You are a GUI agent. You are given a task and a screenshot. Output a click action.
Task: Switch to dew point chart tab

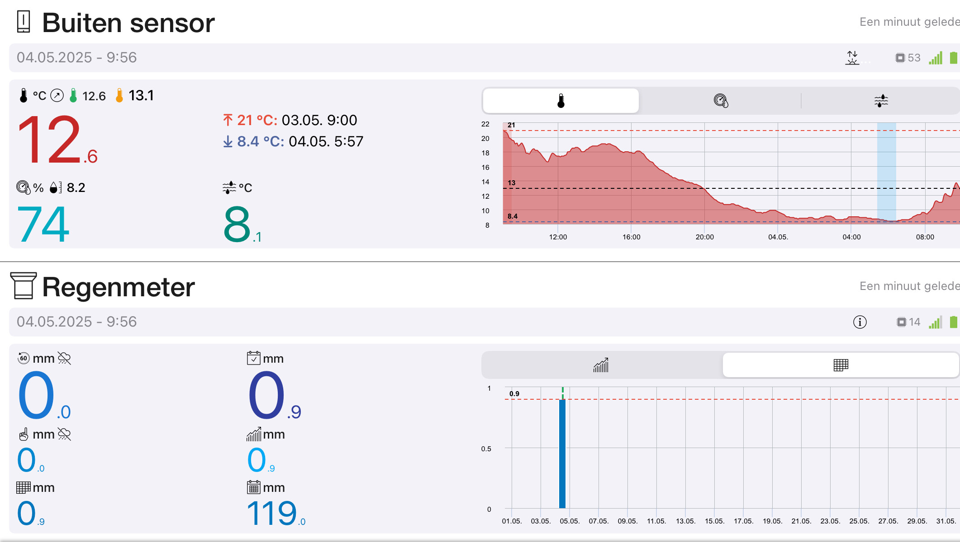(x=880, y=101)
